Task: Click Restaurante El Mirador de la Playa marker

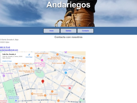Action: click(57, 54)
